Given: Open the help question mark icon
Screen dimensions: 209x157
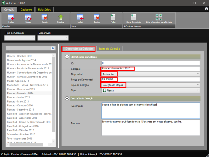Looking at the screenshot, I should tap(206, 9).
